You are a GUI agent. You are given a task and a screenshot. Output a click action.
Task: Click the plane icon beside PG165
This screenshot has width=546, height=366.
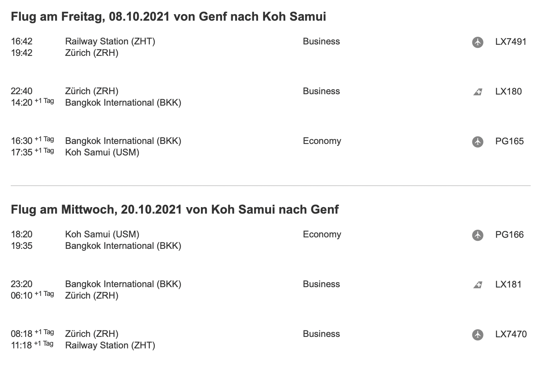pyautogui.click(x=477, y=142)
